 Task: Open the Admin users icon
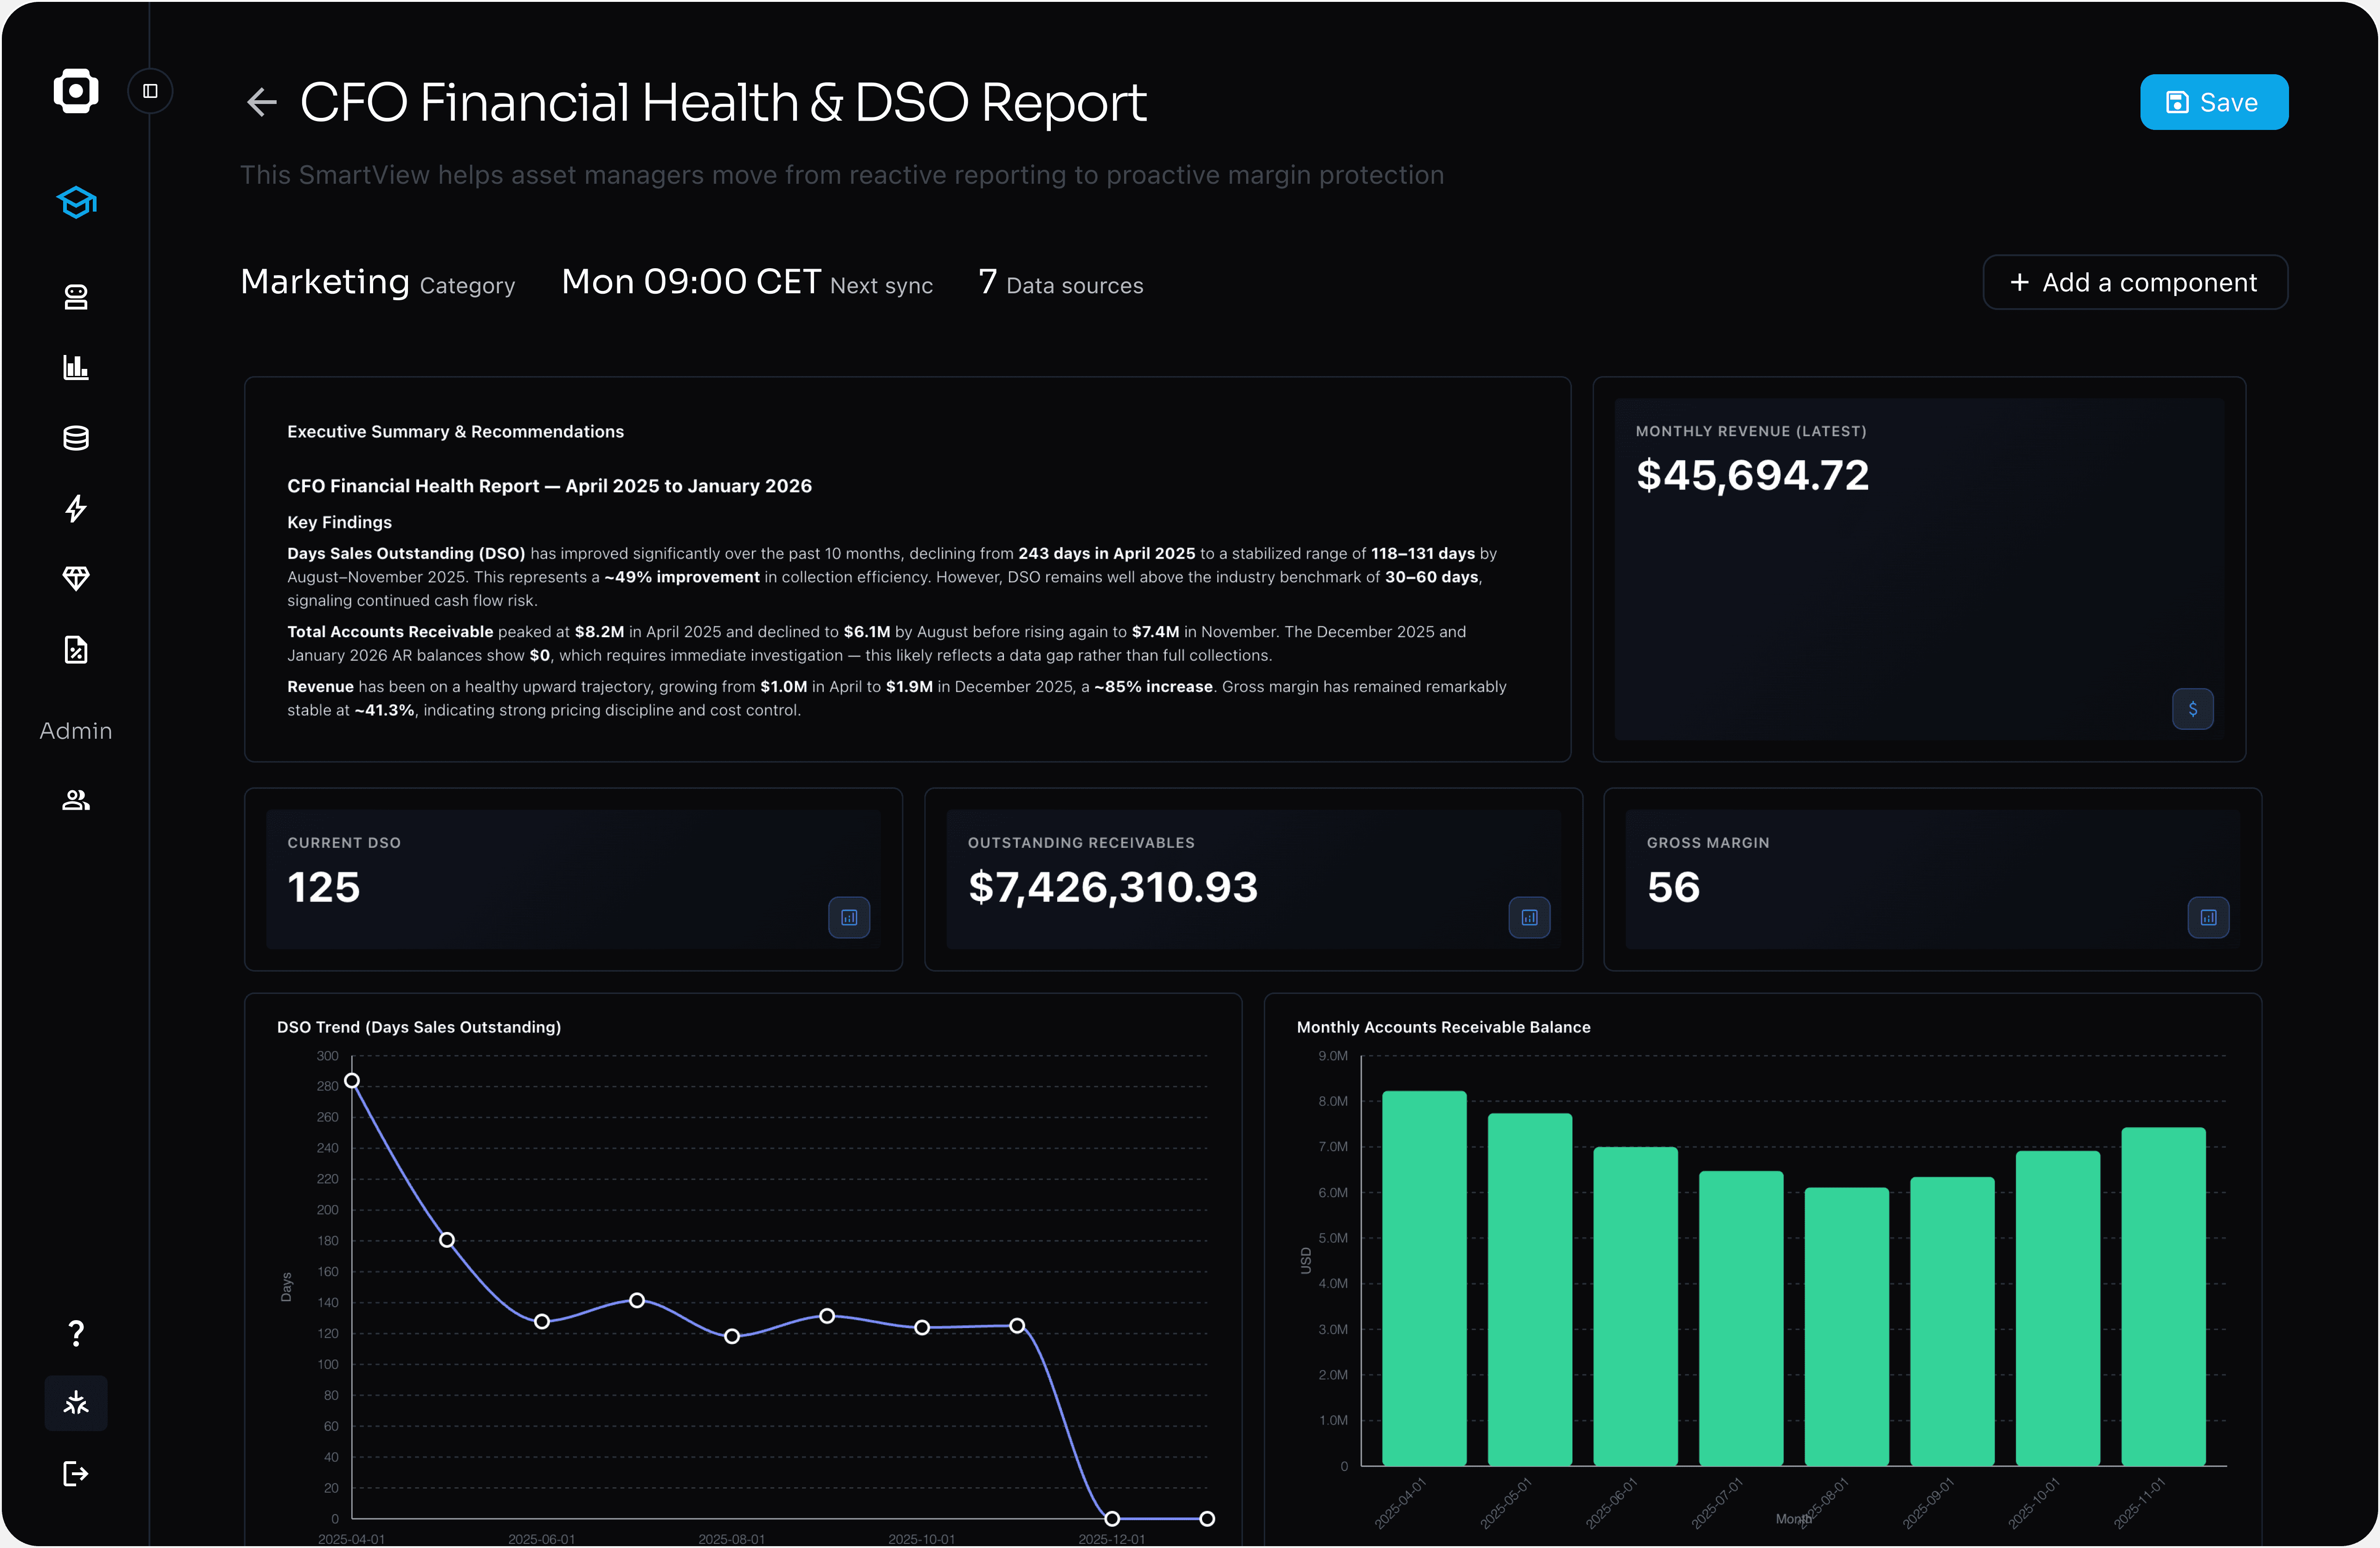76,800
